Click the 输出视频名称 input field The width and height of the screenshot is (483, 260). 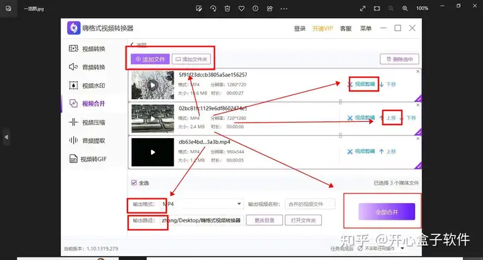click(x=310, y=204)
